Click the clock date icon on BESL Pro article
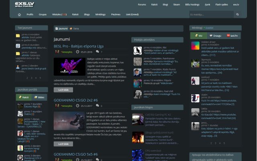Screen dimensions: 257x161 [78, 52]
